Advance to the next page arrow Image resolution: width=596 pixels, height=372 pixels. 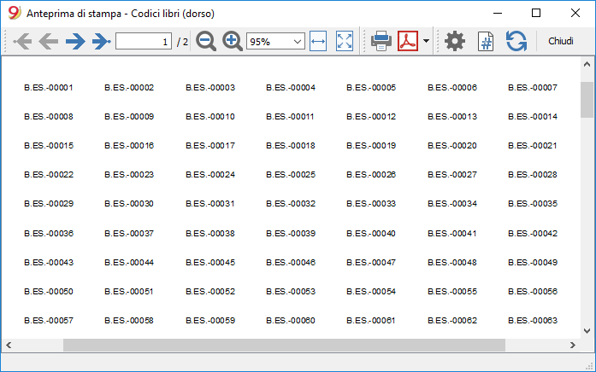[75, 41]
